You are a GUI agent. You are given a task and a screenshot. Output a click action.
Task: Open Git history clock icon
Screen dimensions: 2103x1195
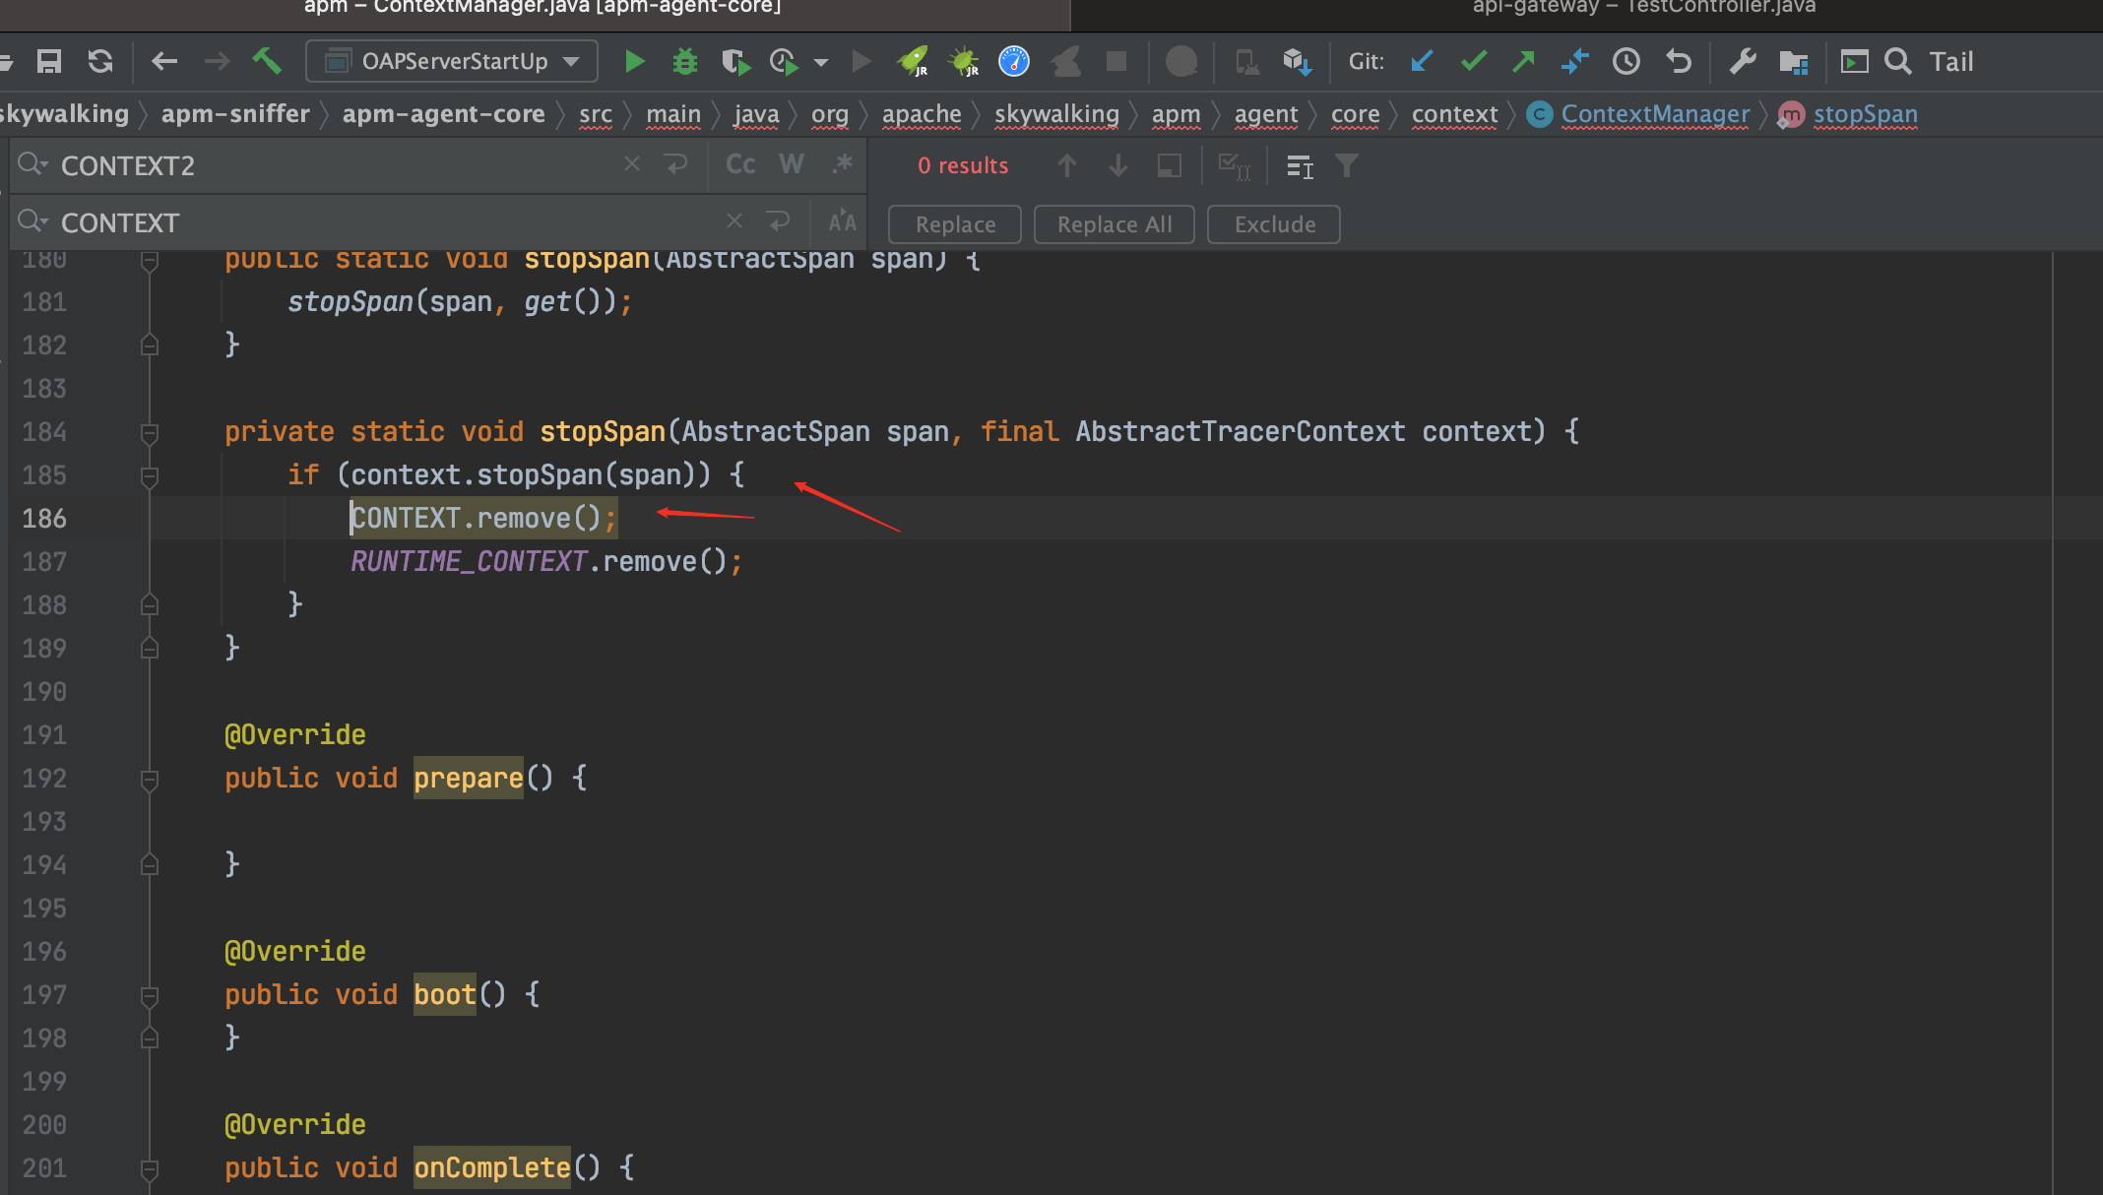click(x=1625, y=62)
